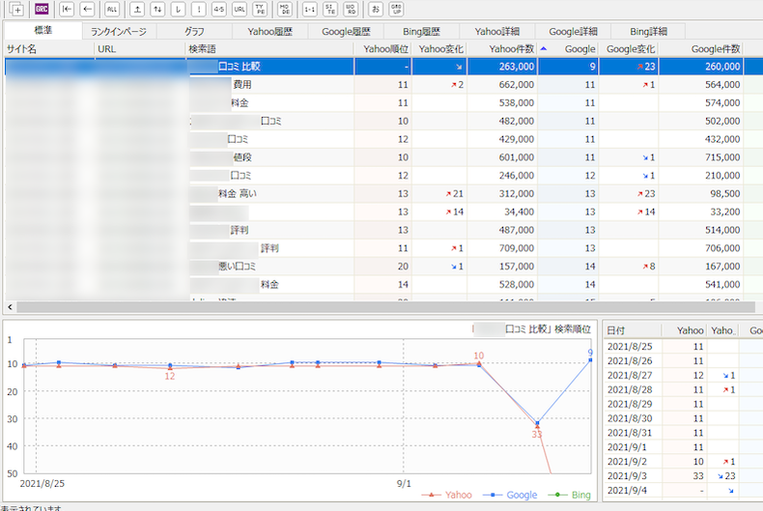763x511 pixels.
Task: Click the left arrow back toolbar icon
Action: tap(87, 9)
